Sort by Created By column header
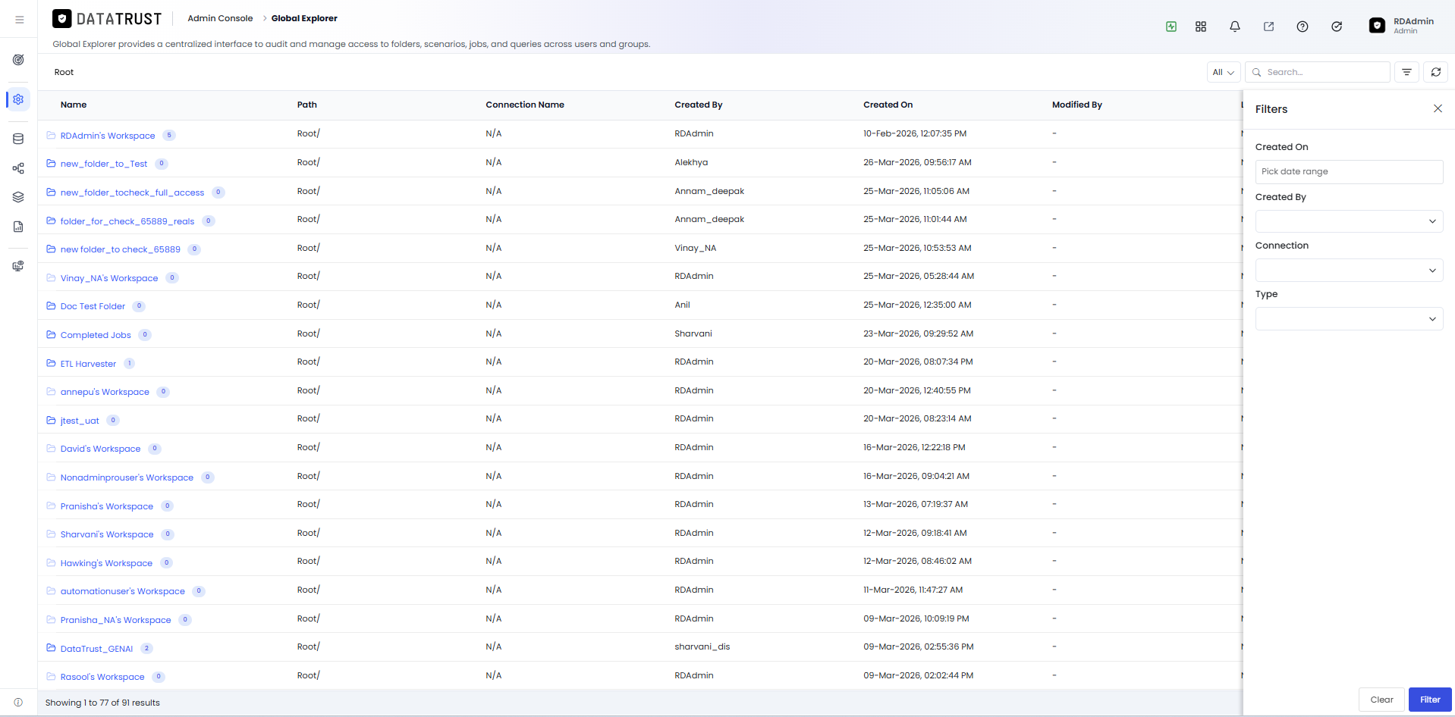The height and width of the screenshot is (717, 1455). (x=698, y=105)
